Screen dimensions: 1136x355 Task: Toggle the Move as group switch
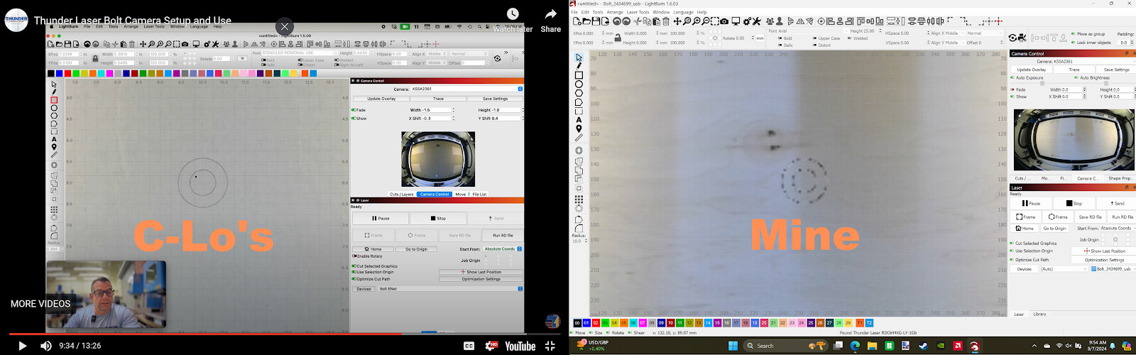1074,34
